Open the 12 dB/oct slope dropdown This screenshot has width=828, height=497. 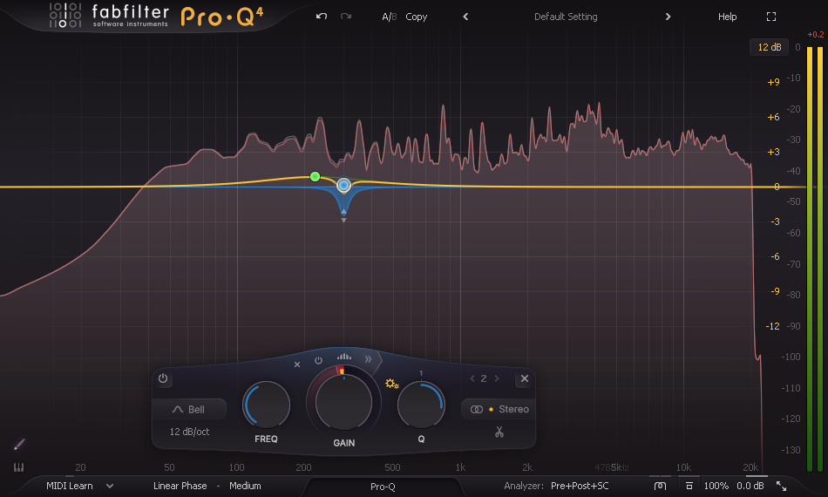point(189,432)
